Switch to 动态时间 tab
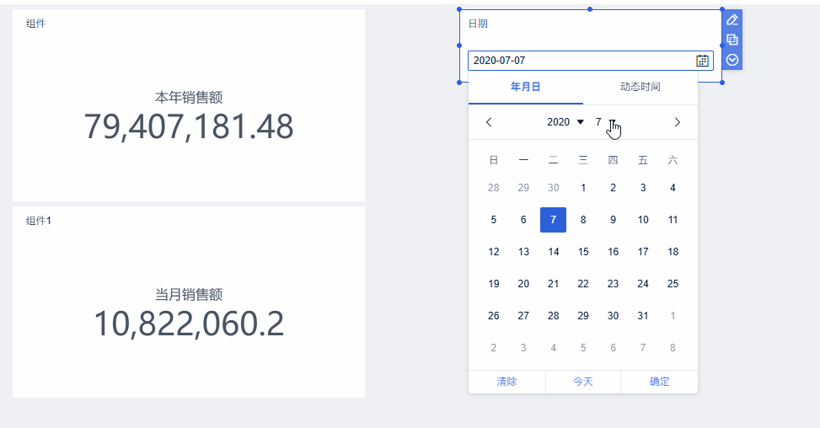The height and width of the screenshot is (428, 820). tap(640, 87)
